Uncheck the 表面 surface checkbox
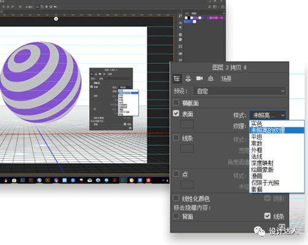308x245 pixels. (x=176, y=114)
